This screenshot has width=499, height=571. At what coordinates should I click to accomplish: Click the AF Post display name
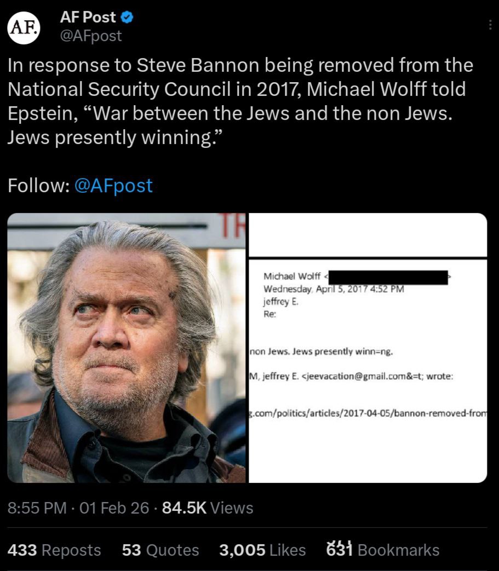[x=88, y=18]
